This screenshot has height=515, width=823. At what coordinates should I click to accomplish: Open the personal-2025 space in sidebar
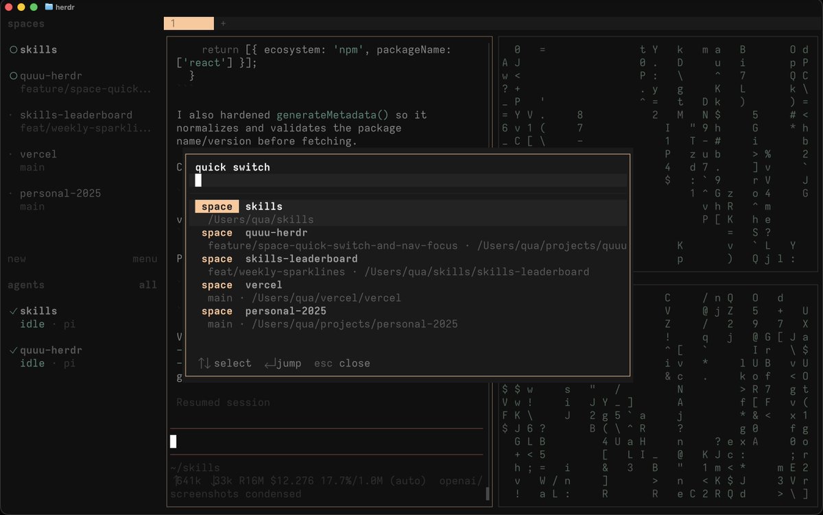coord(60,193)
